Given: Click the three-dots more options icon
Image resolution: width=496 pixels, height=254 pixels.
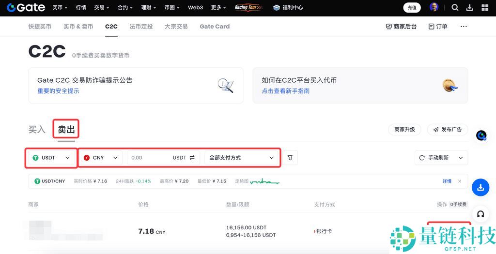Looking at the screenshot, I should (x=464, y=27).
